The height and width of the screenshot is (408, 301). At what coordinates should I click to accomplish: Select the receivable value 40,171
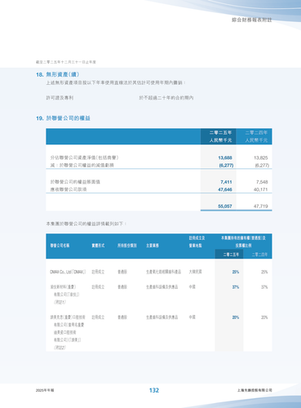pos(261,189)
